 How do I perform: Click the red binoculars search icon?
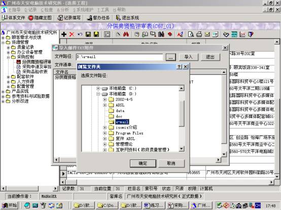pyautogui.click(x=126, y=34)
